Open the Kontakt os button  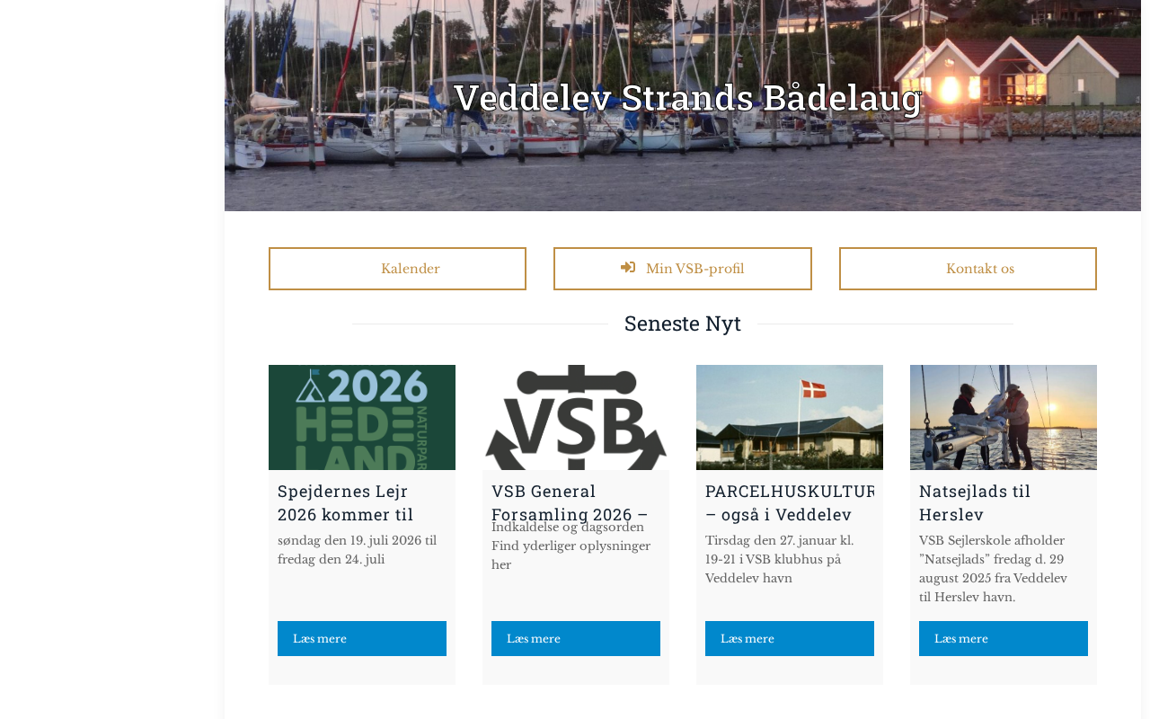tap(968, 269)
